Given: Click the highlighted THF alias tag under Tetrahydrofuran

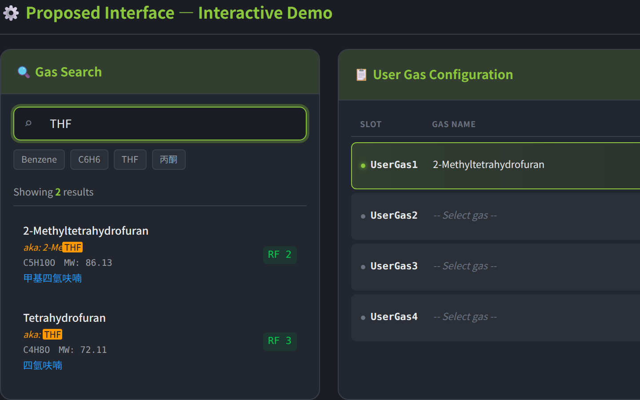Looking at the screenshot, I should click(x=52, y=334).
